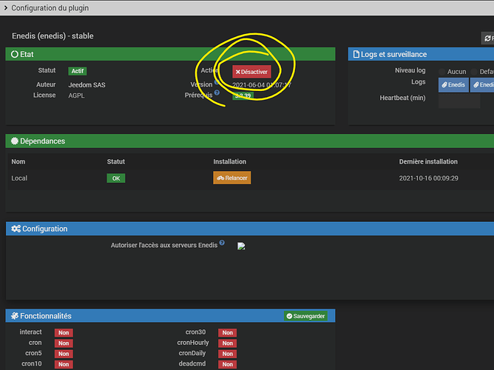Click the refresh button beside plugin title
The width and height of the screenshot is (494, 370).
487,38
